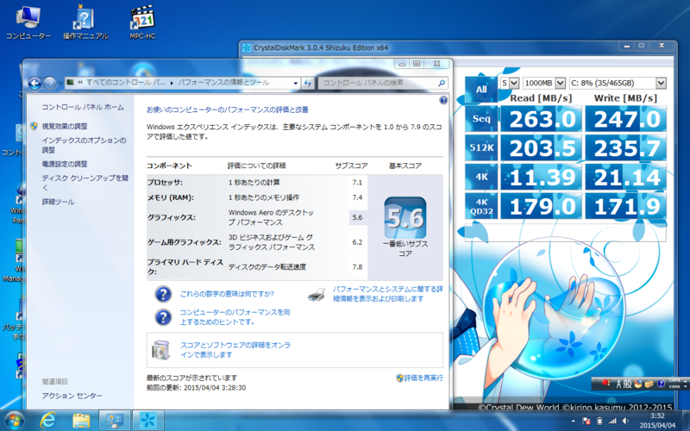Click スコアとソフトウェアの詳細をオンライン link
The height and width of the screenshot is (431, 690).
(235, 350)
